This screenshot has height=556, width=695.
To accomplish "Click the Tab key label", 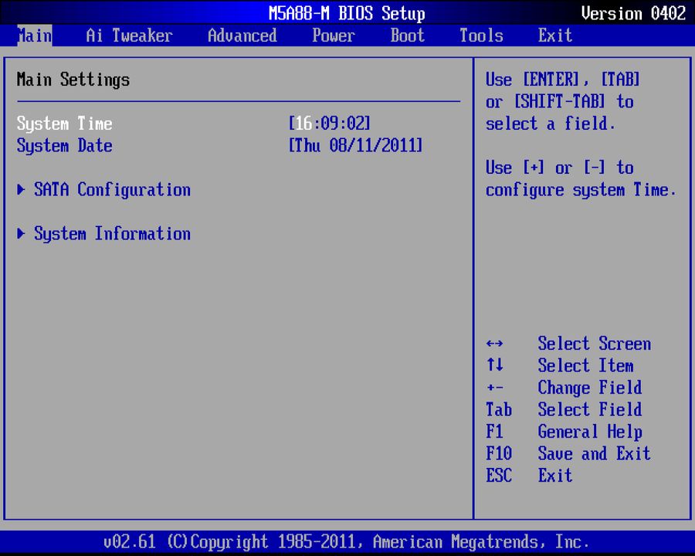I will (x=499, y=410).
